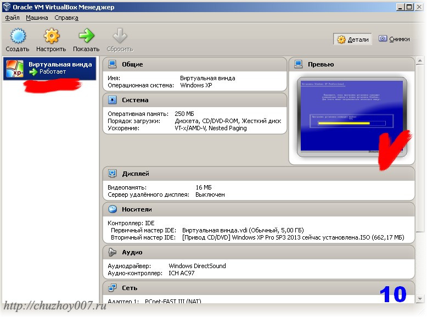This screenshot has width=427, height=317.
Task: Click the details pane vertical scrollbar track
Action: 420,263
